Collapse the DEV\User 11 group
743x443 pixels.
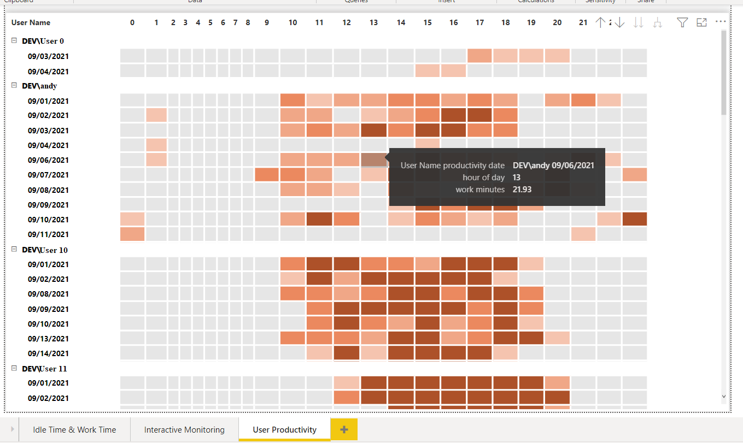[14, 369]
